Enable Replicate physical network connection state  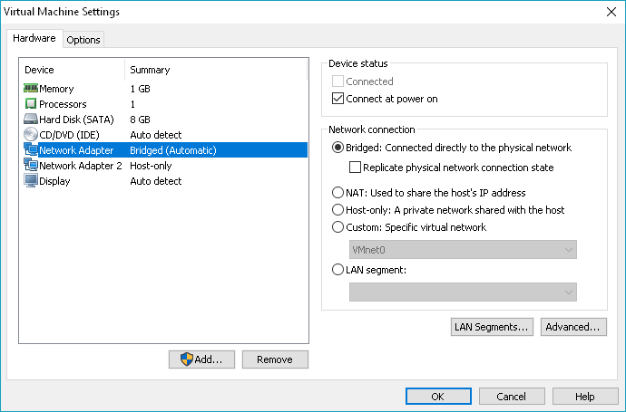(x=356, y=168)
